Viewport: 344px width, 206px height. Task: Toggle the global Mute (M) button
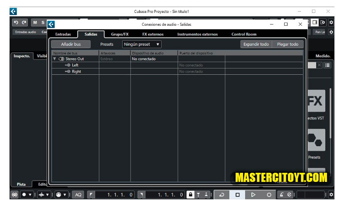(35, 22)
